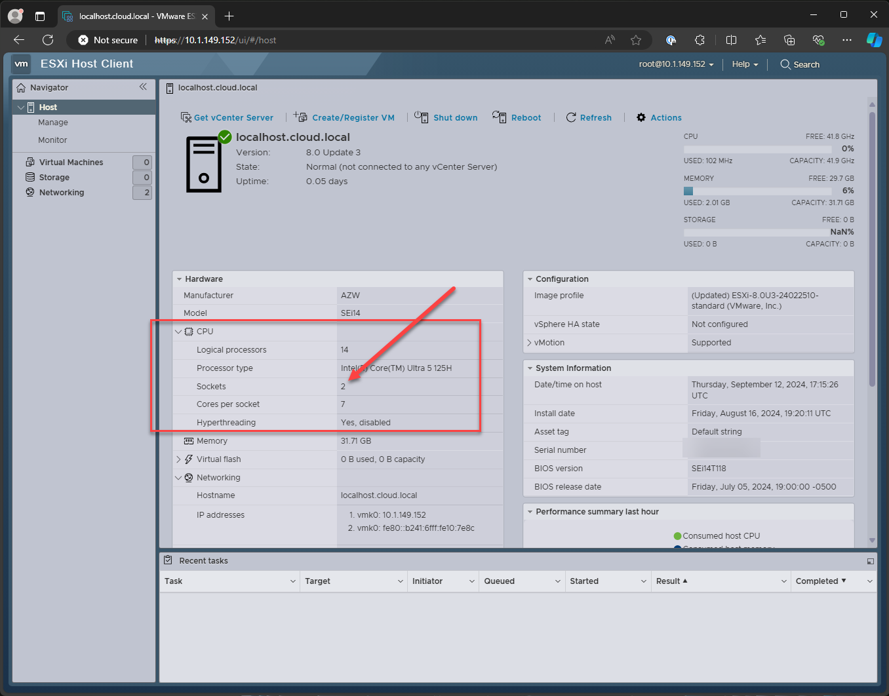Click the Shut down power icon
Viewport: 889px width, 696px height.
click(421, 117)
